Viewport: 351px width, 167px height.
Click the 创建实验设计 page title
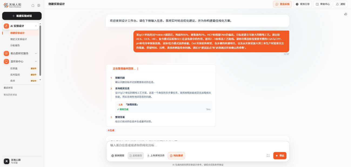56,4
